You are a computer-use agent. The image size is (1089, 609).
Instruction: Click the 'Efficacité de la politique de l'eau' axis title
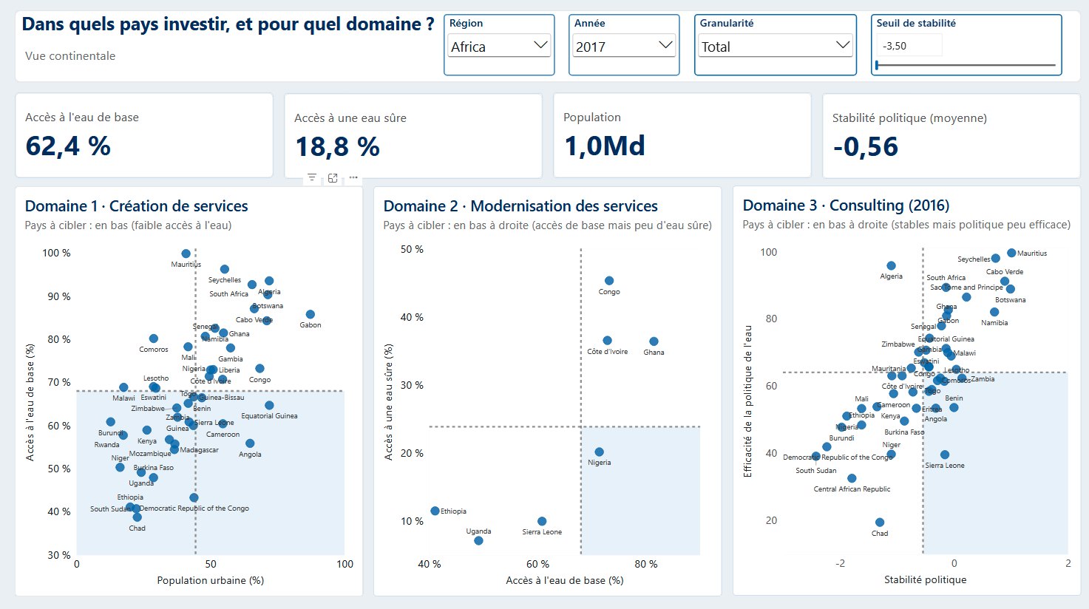pos(747,401)
